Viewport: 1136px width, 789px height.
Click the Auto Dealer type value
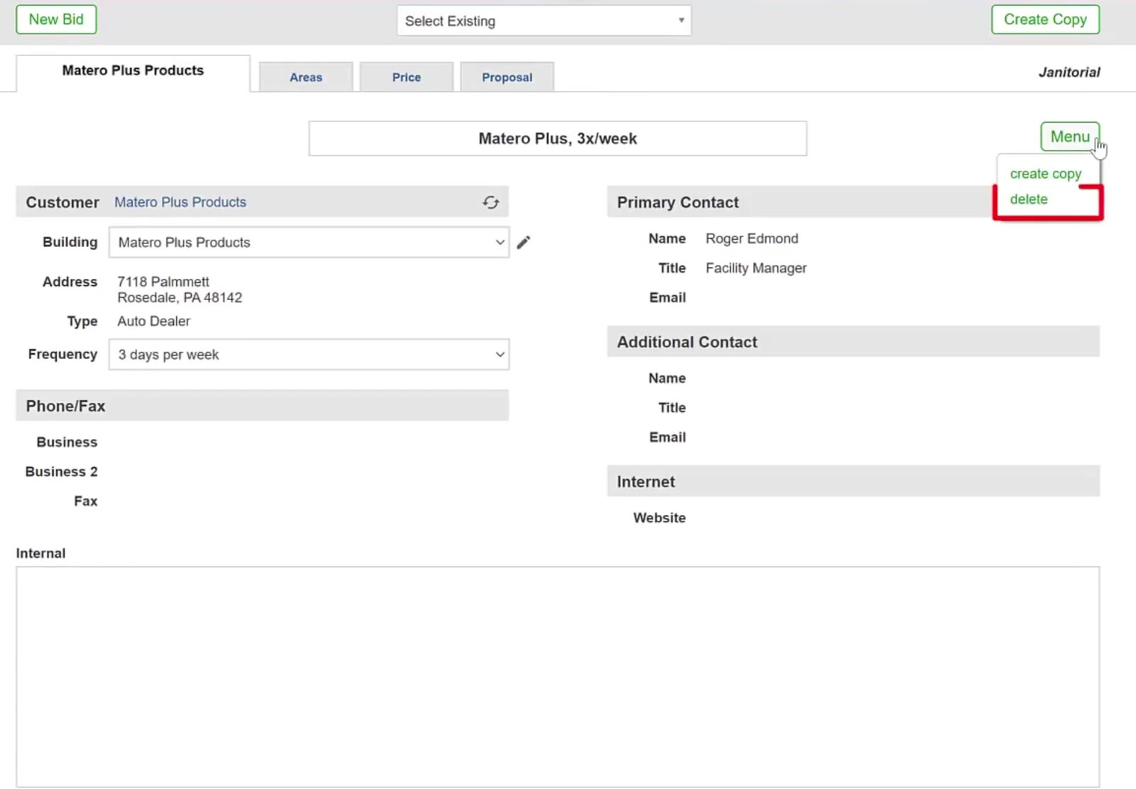coord(154,321)
